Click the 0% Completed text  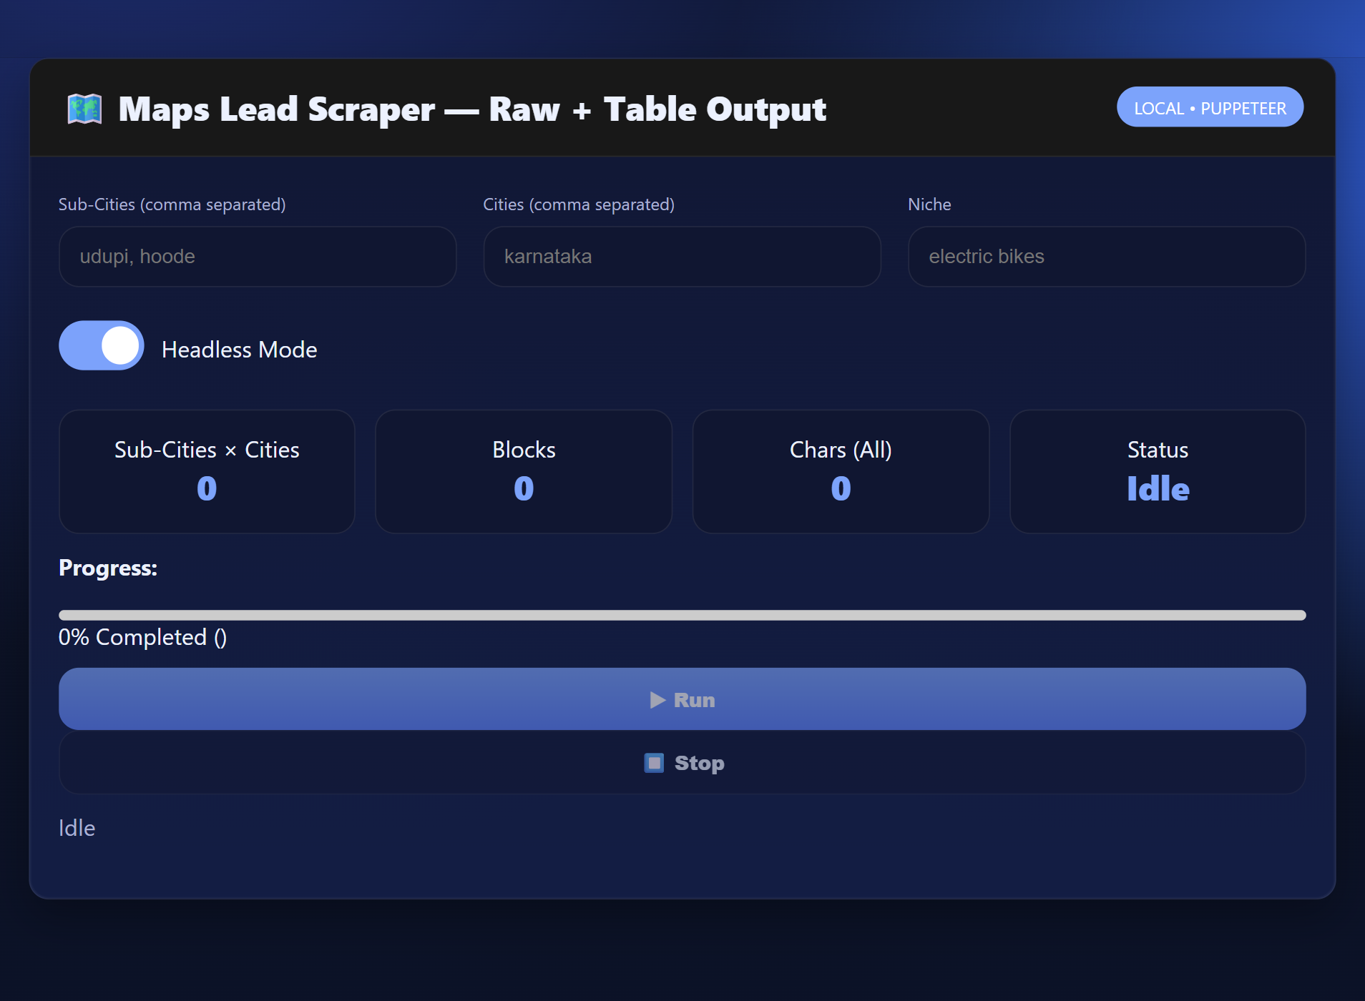coord(142,637)
